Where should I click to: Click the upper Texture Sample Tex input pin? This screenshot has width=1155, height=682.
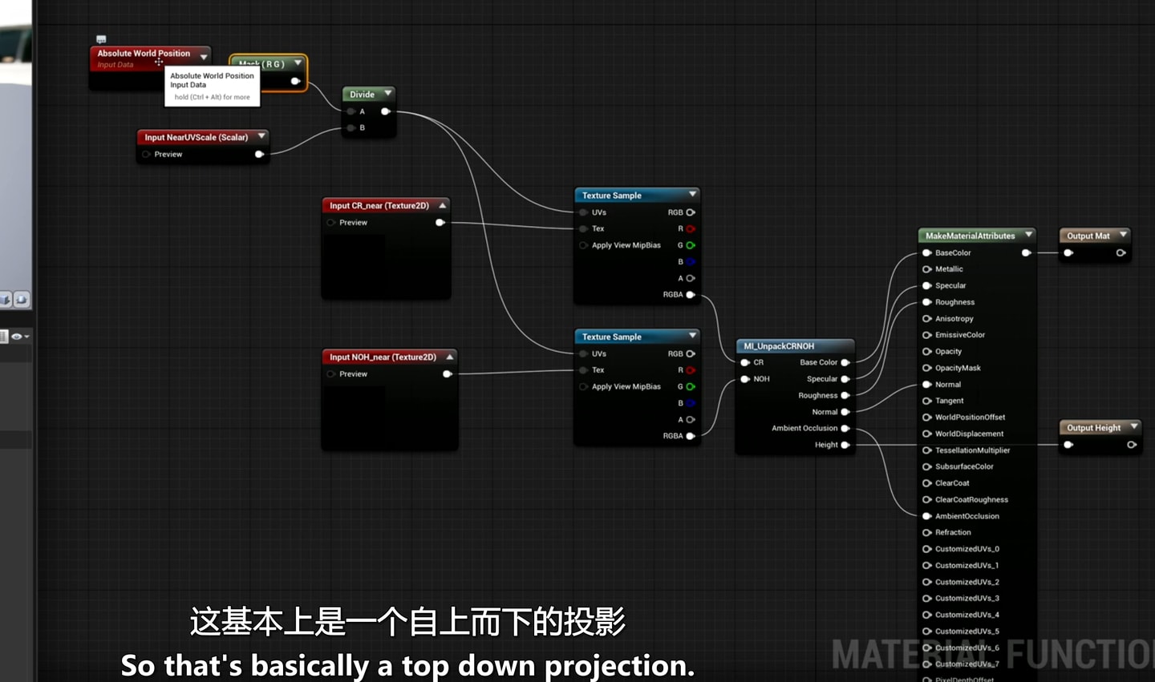tap(583, 228)
